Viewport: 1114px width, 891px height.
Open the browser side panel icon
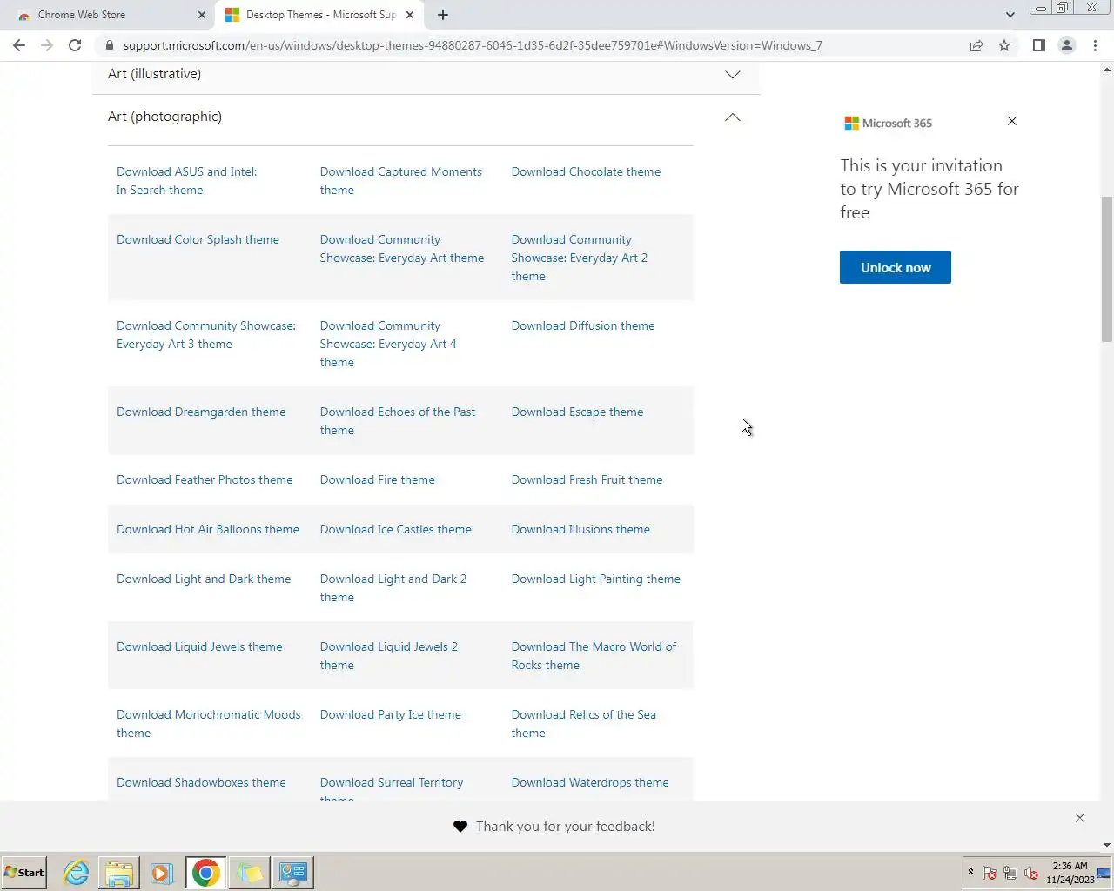(1038, 45)
